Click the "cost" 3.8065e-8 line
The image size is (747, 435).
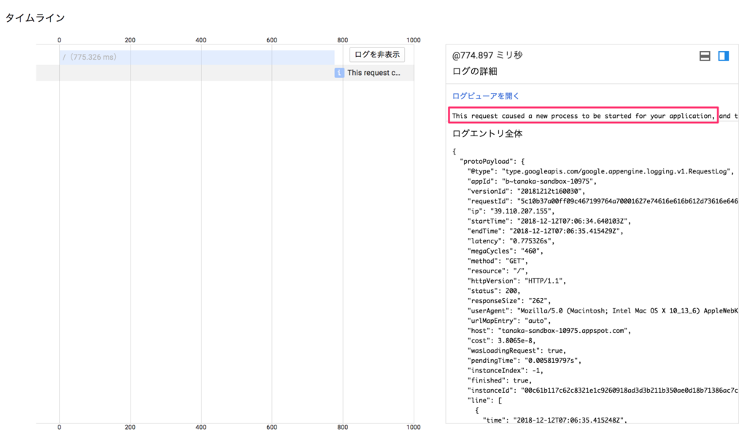(501, 341)
